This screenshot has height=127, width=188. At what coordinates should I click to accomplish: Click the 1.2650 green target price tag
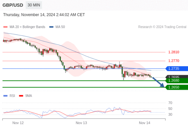tap(177, 87)
